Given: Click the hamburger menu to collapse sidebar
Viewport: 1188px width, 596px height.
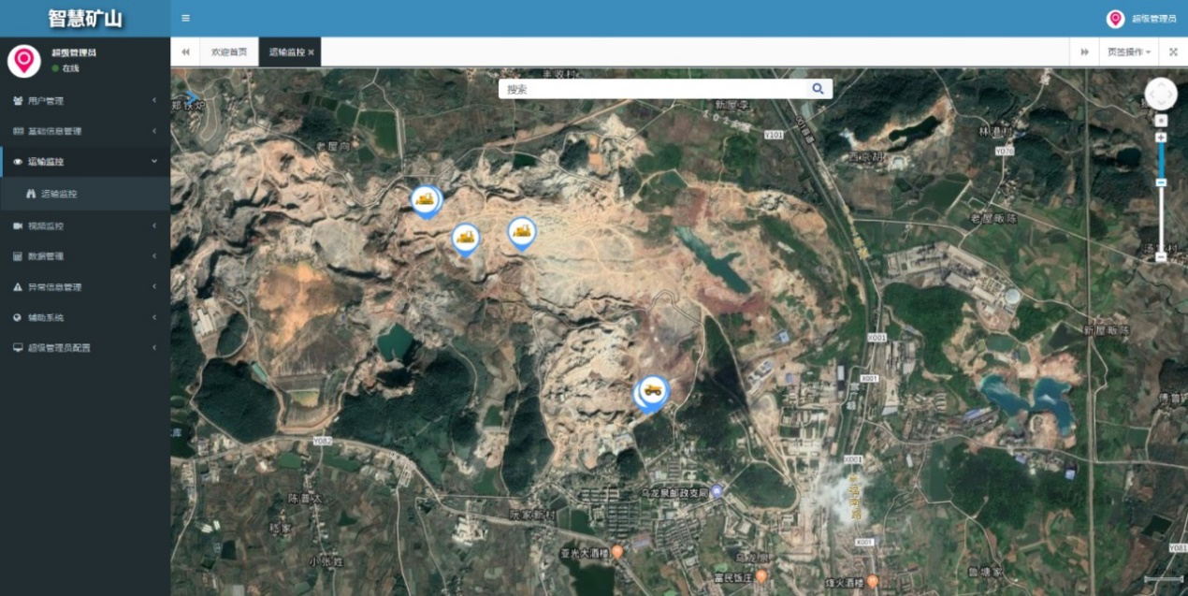Looking at the screenshot, I should click(x=185, y=18).
